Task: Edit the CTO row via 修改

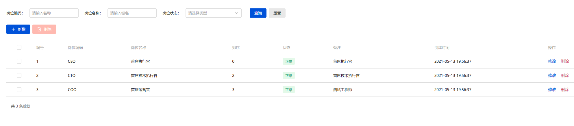Action: pyautogui.click(x=552, y=75)
